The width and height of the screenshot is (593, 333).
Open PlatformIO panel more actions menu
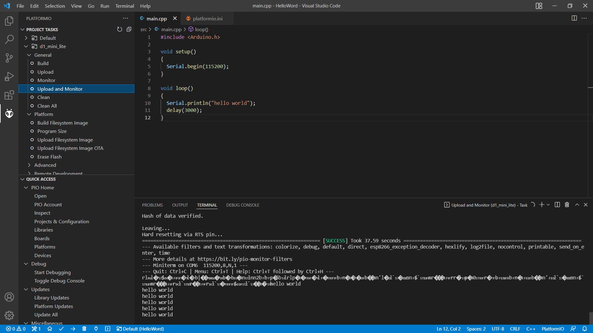click(125, 18)
